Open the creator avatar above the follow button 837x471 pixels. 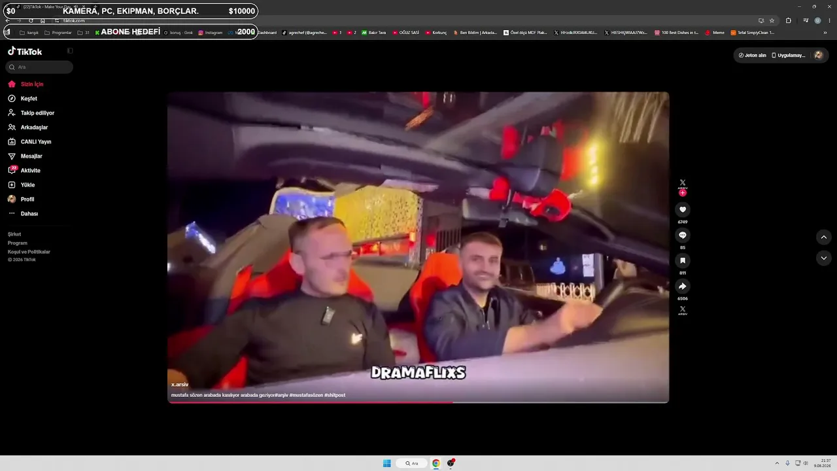point(683,183)
